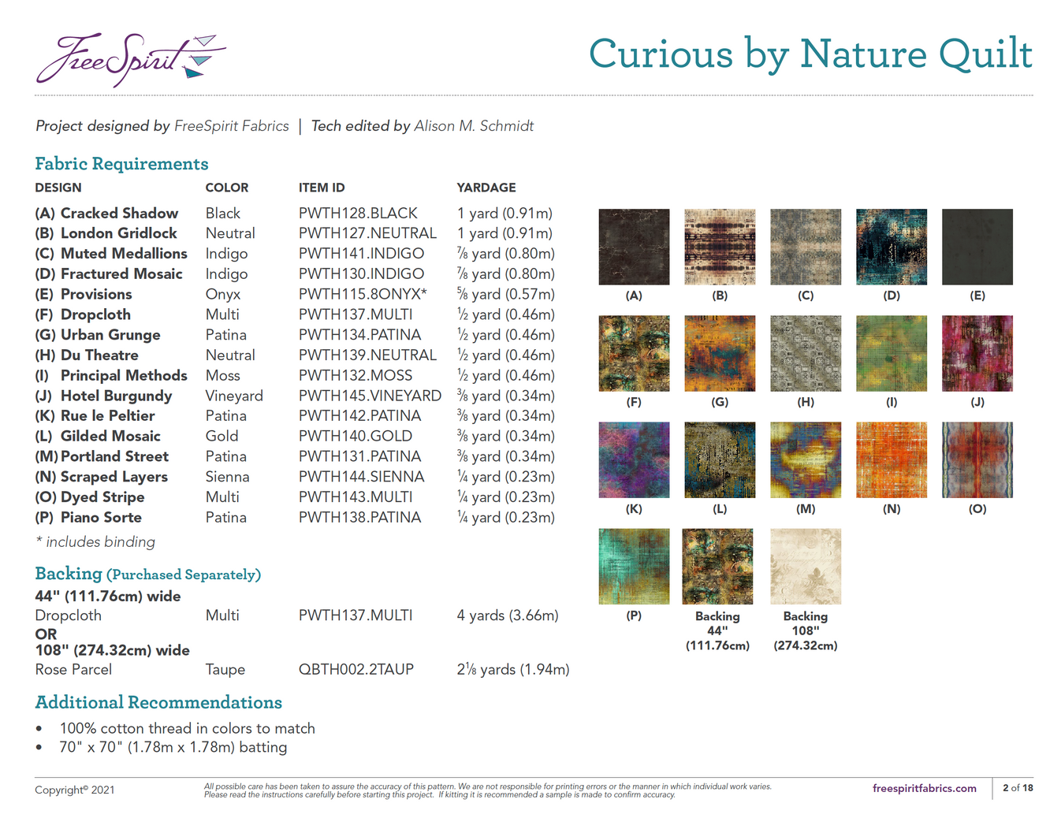This screenshot has width=1061, height=818.
Task: Click the Muted Medallions (C) swatch image
Action: point(806,247)
